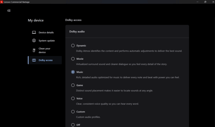The height and width of the screenshot is (127, 215).
Task: Select the Game audio mode radio button
Action: pos(73,85)
